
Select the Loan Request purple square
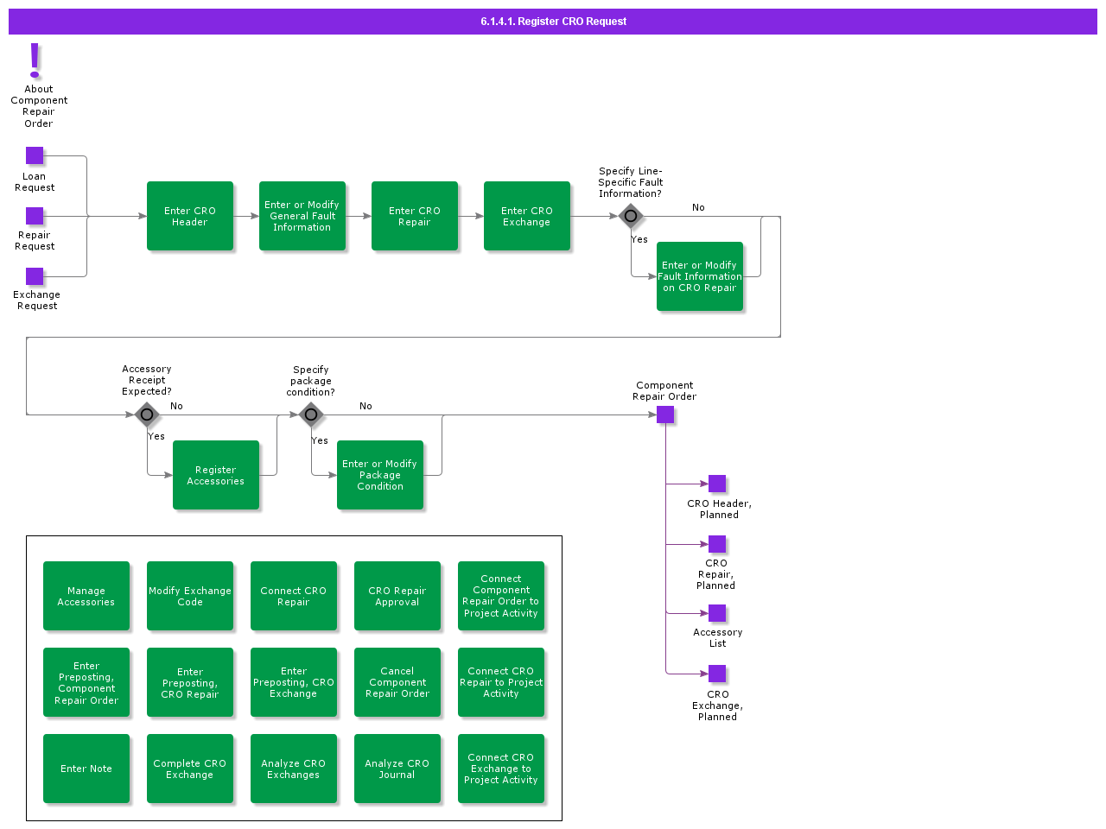click(35, 155)
